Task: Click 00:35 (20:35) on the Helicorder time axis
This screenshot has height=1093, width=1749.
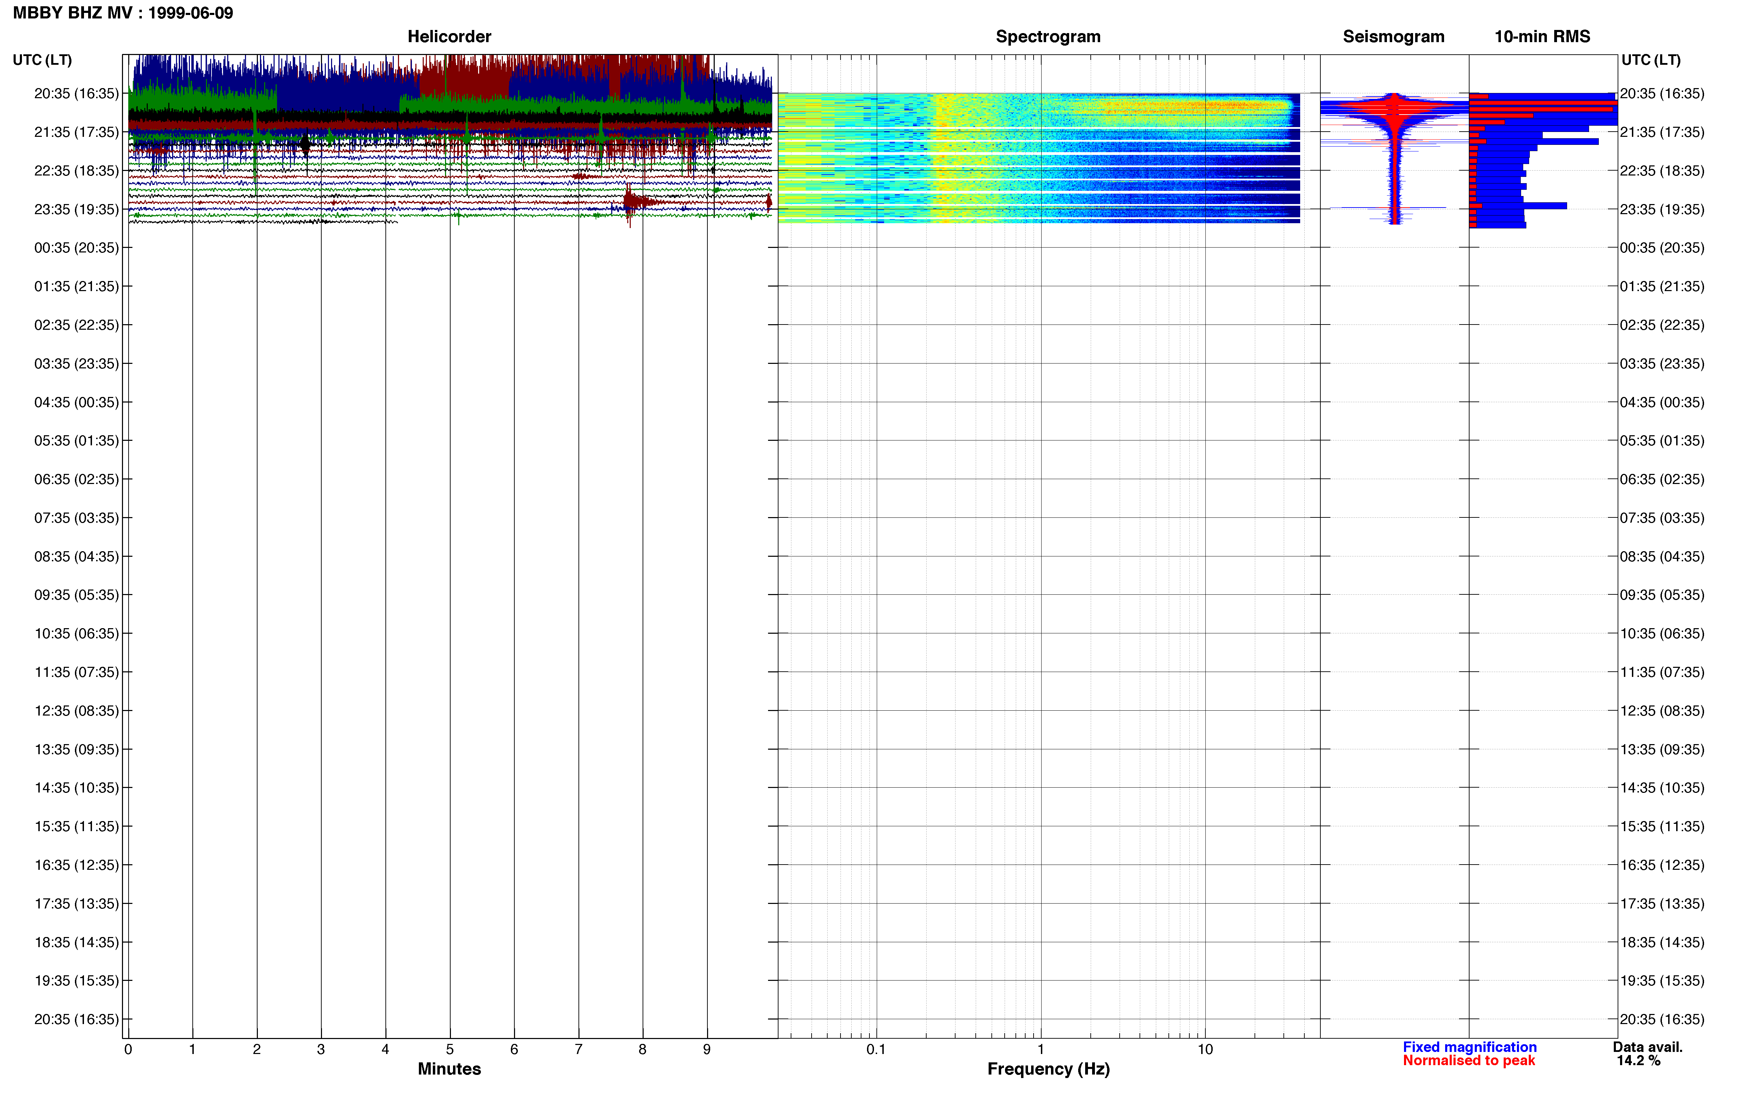Action: (x=77, y=248)
